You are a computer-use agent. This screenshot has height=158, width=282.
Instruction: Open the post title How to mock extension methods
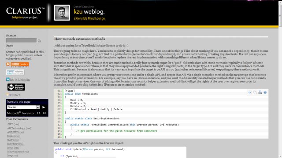pyautogui.click(x=80, y=39)
